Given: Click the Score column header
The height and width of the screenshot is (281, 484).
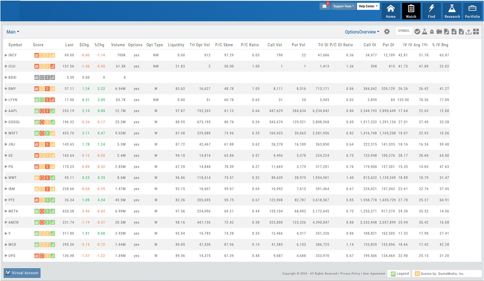Looking at the screenshot, I should tap(38, 45).
